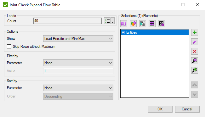The width and height of the screenshot is (205, 117).
Task: Open the Order Descending dropdown
Action: [x=78, y=97]
